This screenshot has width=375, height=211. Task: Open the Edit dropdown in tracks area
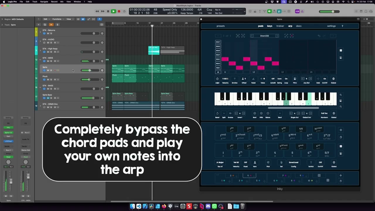(46, 19)
